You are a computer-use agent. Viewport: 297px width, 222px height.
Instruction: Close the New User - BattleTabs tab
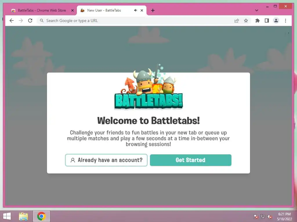(142, 10)
